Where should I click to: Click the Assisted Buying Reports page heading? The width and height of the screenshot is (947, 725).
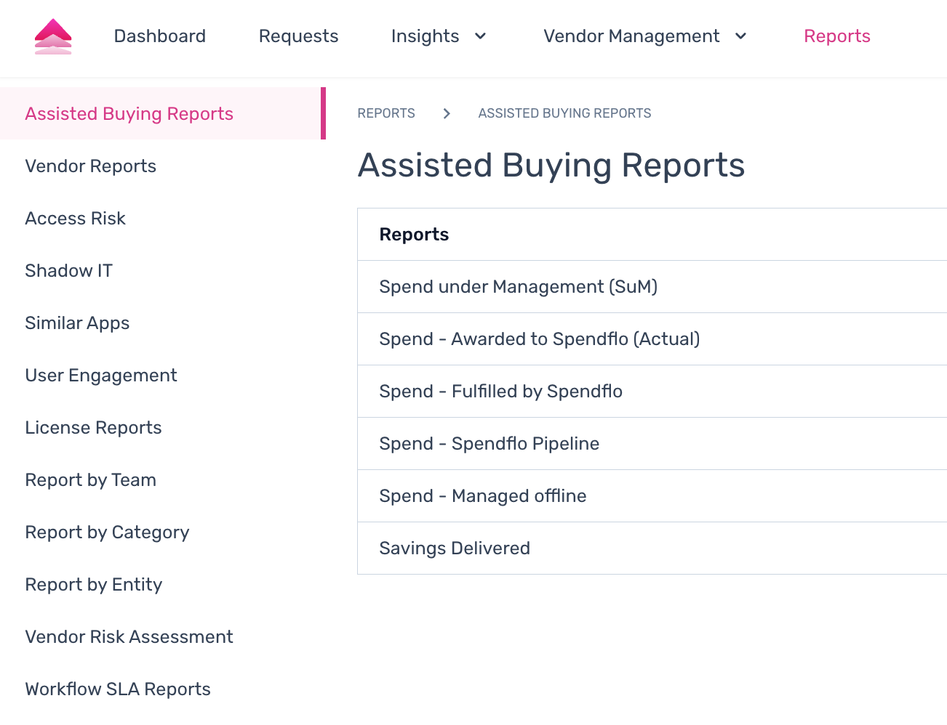[551, 166]
